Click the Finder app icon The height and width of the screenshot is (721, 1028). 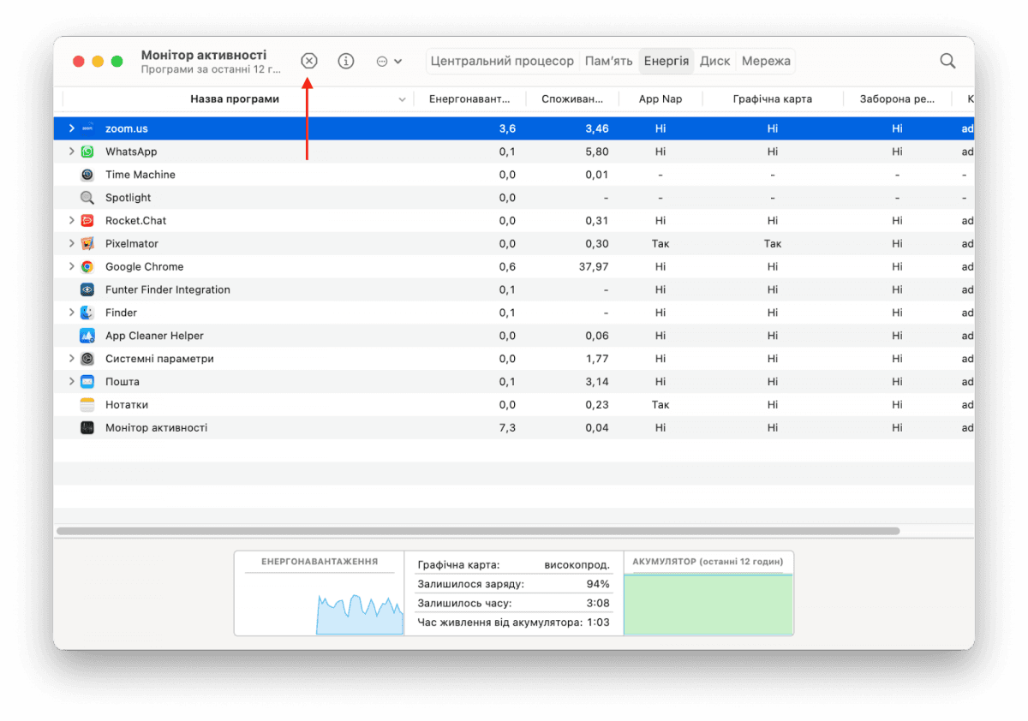(x=87, y=313)
